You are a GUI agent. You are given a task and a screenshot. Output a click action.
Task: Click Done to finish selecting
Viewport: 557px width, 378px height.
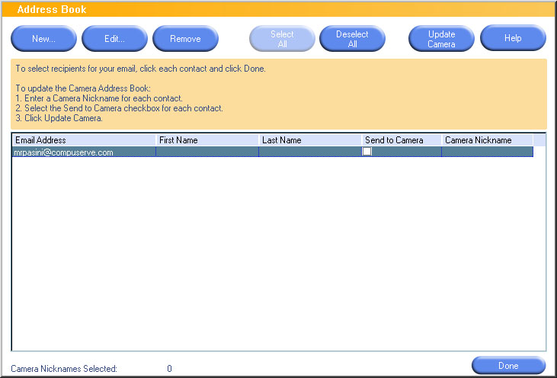pyautogui.click(x=508, y=366)
